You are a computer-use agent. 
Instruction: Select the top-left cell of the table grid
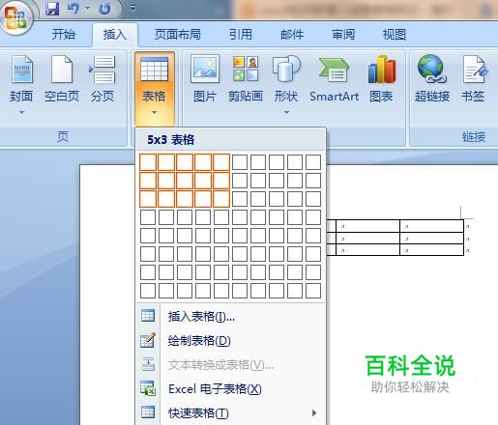coord(148,162)
